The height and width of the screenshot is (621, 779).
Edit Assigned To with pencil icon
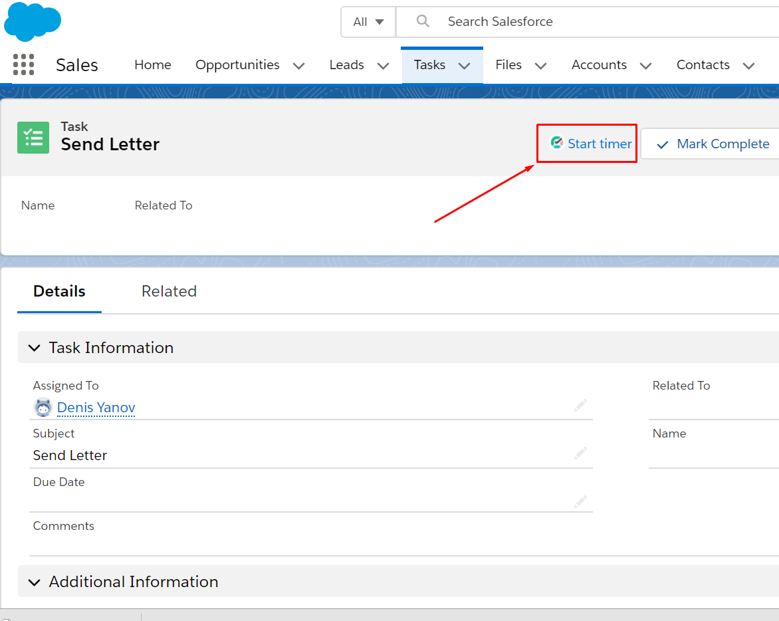(580, 406)
